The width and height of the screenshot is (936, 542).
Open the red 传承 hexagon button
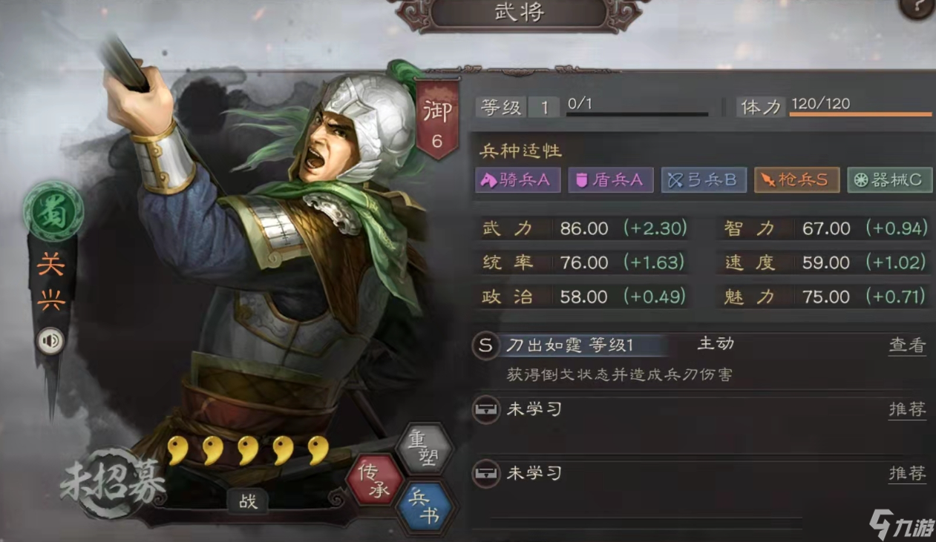tap(375, 480)
